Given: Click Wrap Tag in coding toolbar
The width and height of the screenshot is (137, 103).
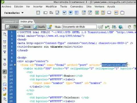Looking at the screenshot, I should tap(5, 94).
